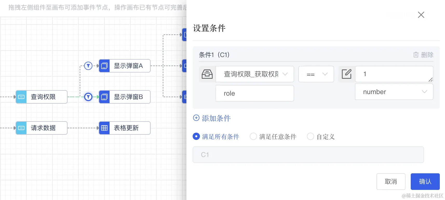Expand the number type dropdown
This screenshot has height=200, width=445.
tap(394, 92)
